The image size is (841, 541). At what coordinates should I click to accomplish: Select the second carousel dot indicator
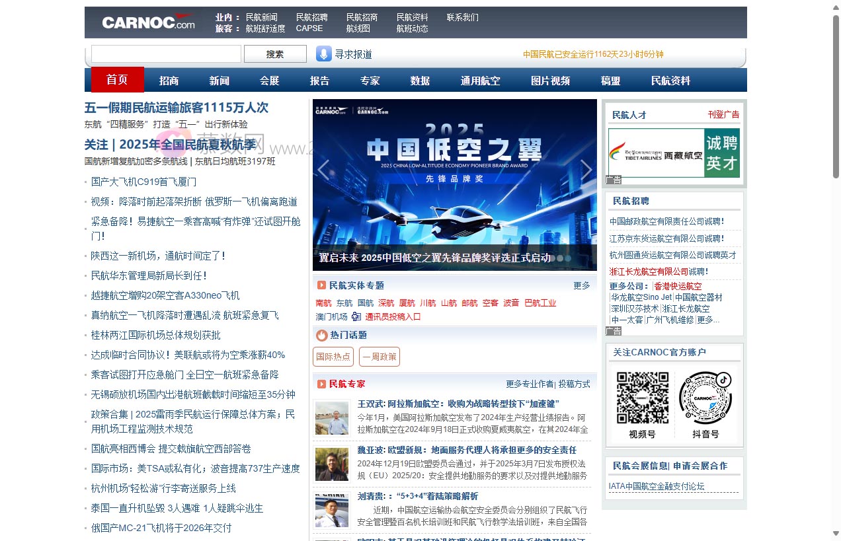[x=561, y=258]
